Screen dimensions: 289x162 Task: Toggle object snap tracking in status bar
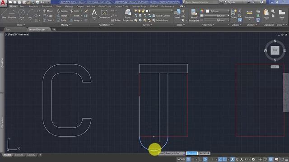(220, 159)
